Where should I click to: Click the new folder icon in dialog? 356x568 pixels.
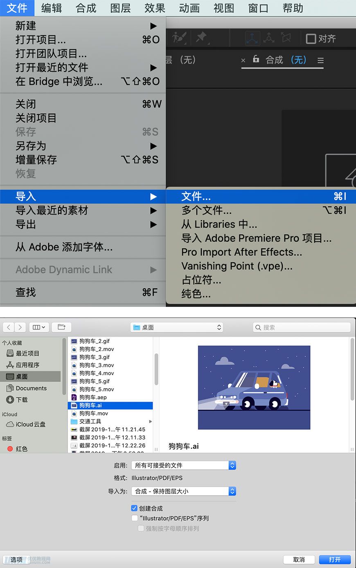[x=62, y=327]
